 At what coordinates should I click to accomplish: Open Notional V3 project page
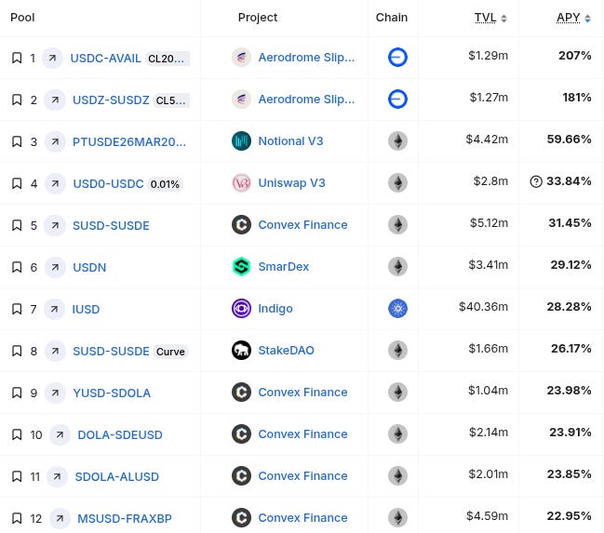pyautogui.click(x=290, y=141)
